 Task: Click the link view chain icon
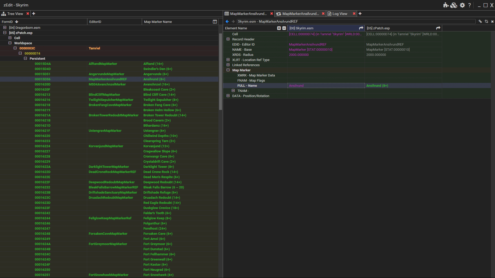pyautogui.click(x=480, y=22)
